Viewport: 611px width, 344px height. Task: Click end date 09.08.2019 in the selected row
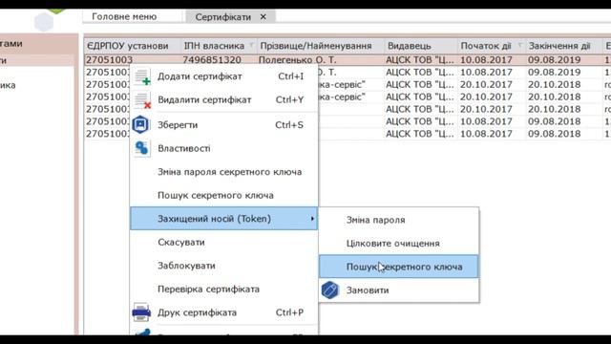pyautogui.click(x=555, y=60)
